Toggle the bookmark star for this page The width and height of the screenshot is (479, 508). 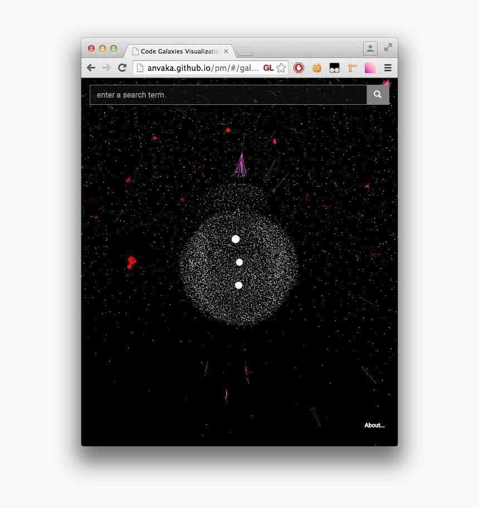[281, 67]
